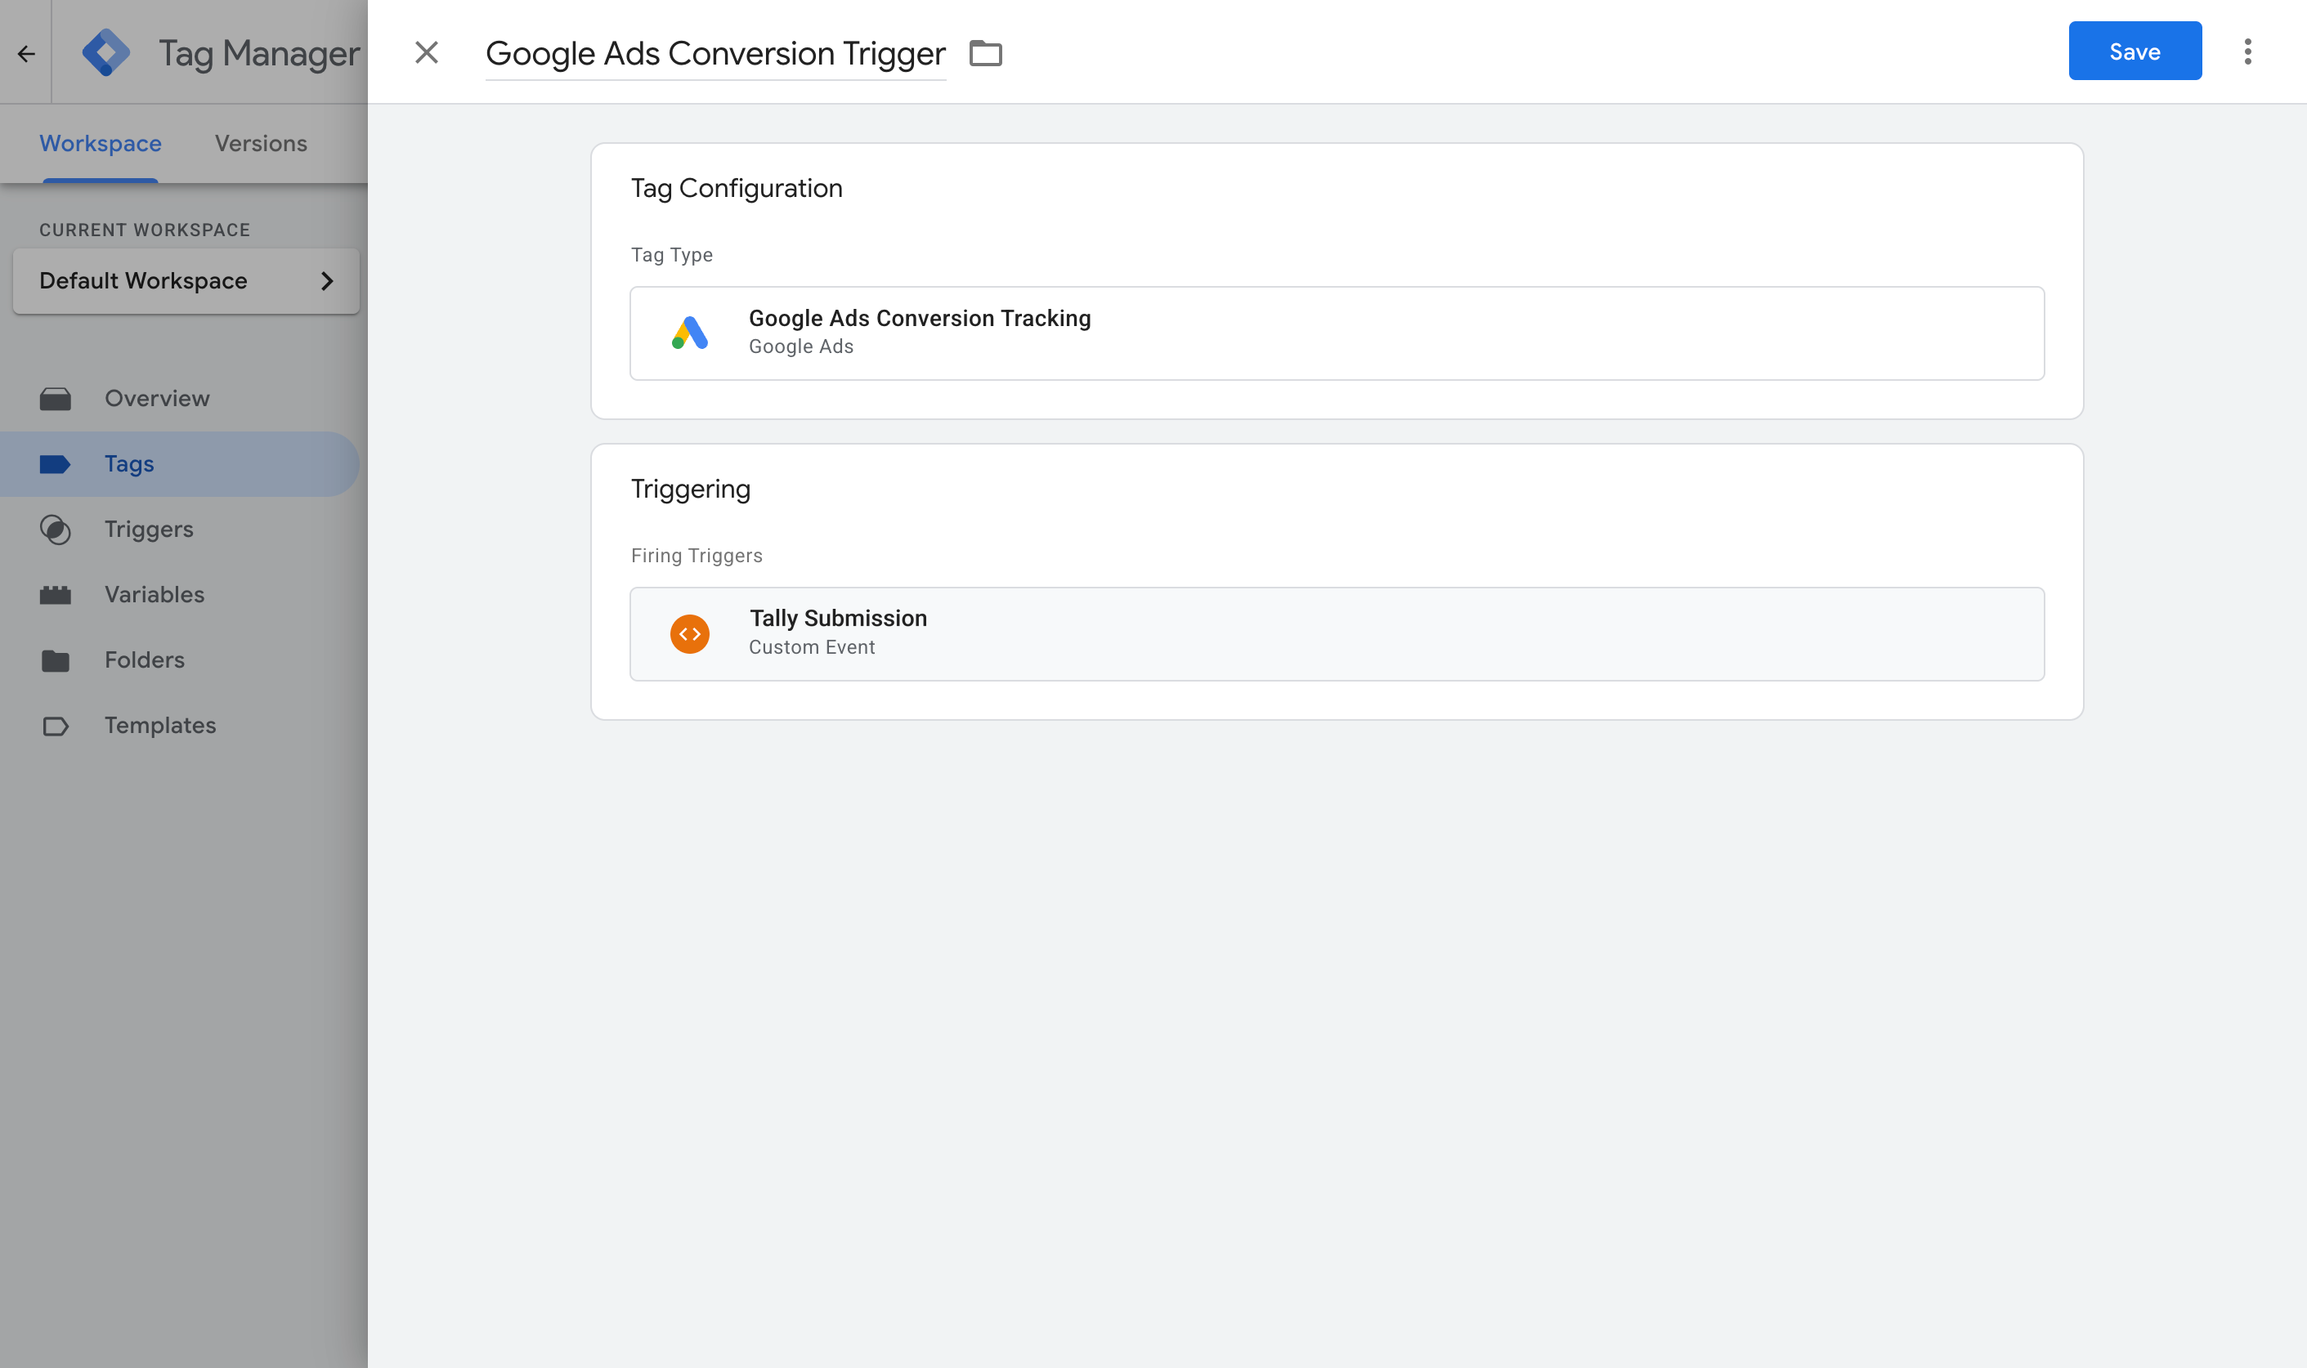This screenshot has height=1368, width=2307.
Task: Click the Triggering section heading
Action: [691, 490]
